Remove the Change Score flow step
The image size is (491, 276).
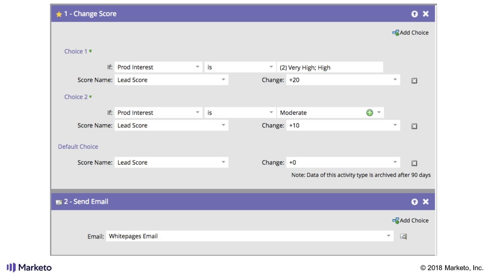click(x=426, y=14)
